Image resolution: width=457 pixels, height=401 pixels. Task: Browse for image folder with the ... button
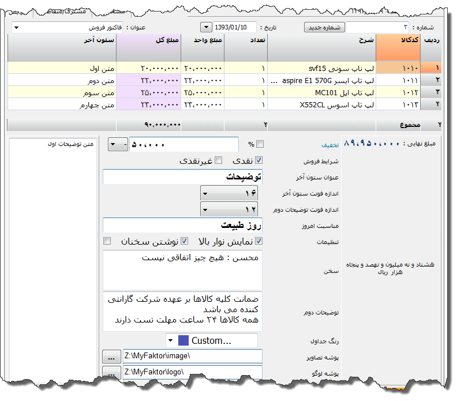[111, 357]
